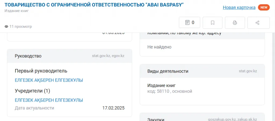Click the Издание книг activity entry

point(161,86)
